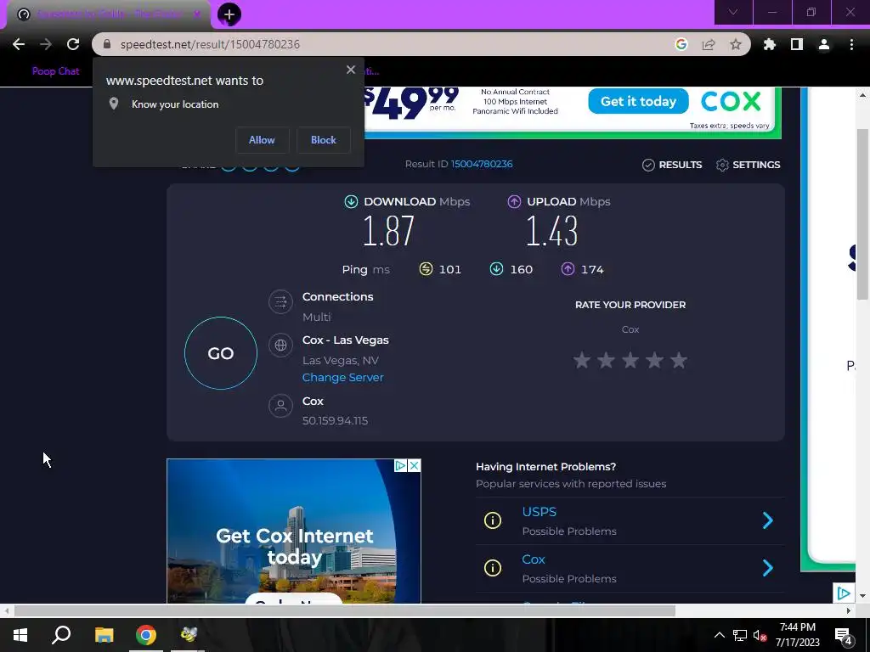Image resolution: width=870 pixels, height=652 pixels.
Task: Click the Connections mode icon
Action: pos(280,301)
